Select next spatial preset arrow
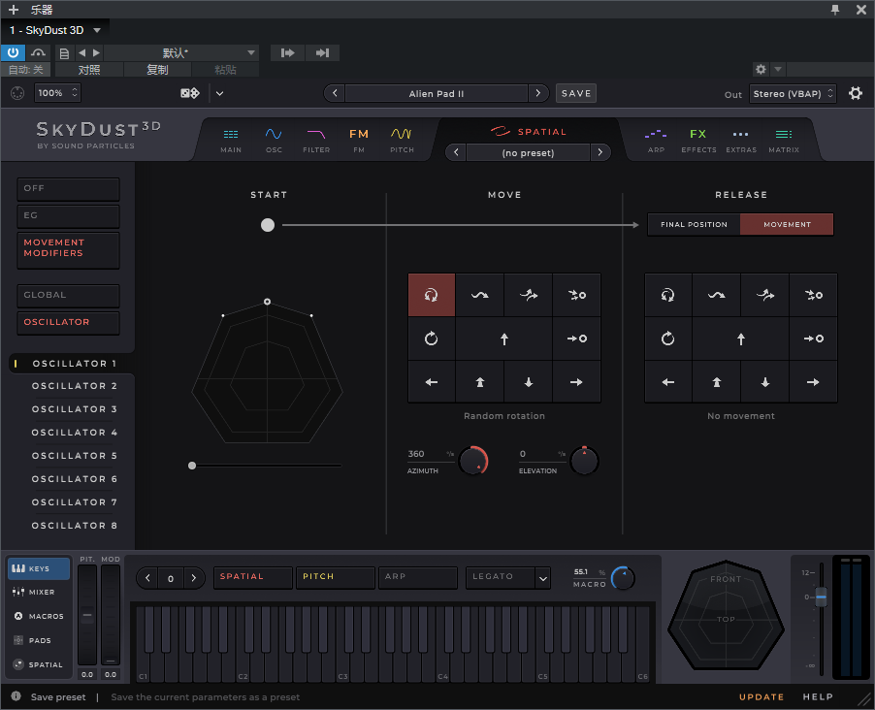The width and height of the screenshot is (875, 710). click(600, 152)
